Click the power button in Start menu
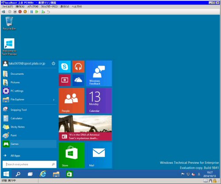Viewport: 221px width, 184px height. click(x=53, y=63)
